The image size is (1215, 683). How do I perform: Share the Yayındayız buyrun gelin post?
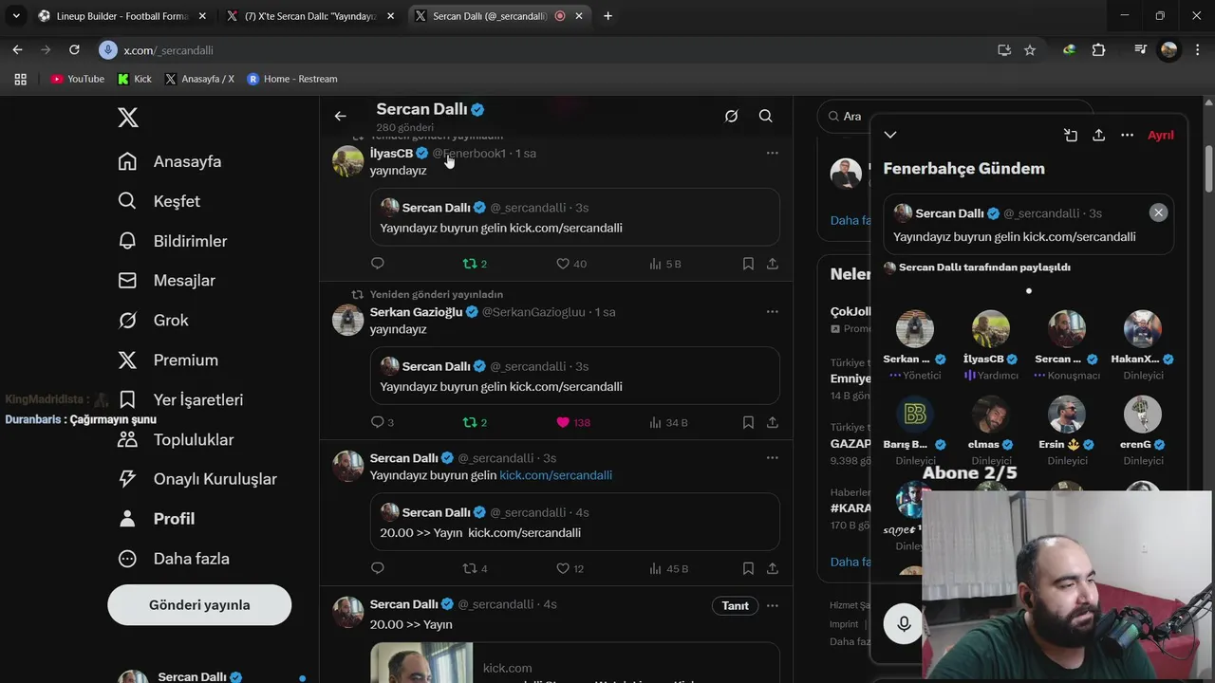coord(773,568)
